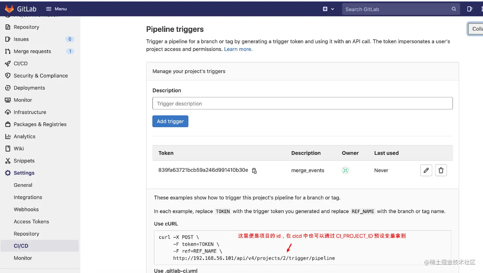Viewport: 483px width, 273px height.
Task: Click the Security & Compliance shield icon
Action: 8,76
